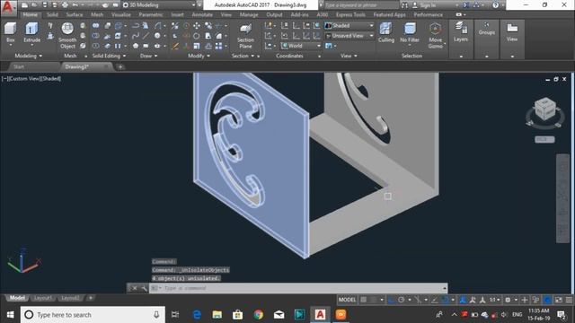Click the Autodesk Exchange Apps icon
This screenshot has height=323, width=575.
coord(465,5)
